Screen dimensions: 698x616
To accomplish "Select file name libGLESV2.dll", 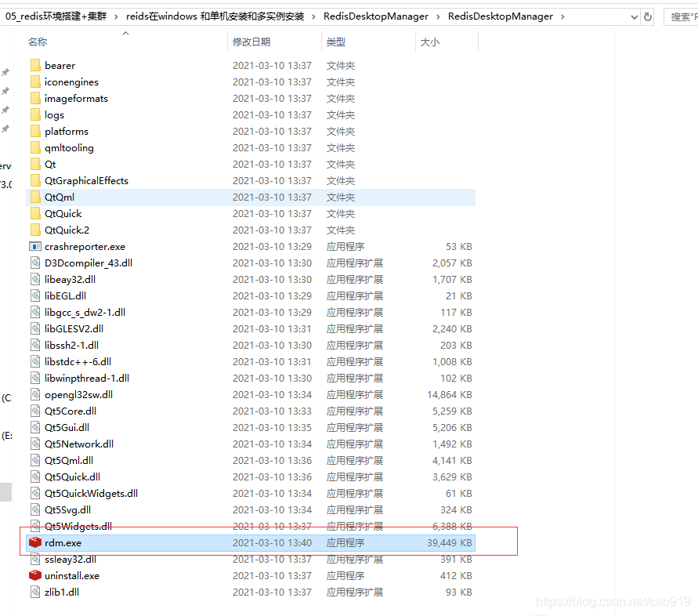I will (74, 328).
